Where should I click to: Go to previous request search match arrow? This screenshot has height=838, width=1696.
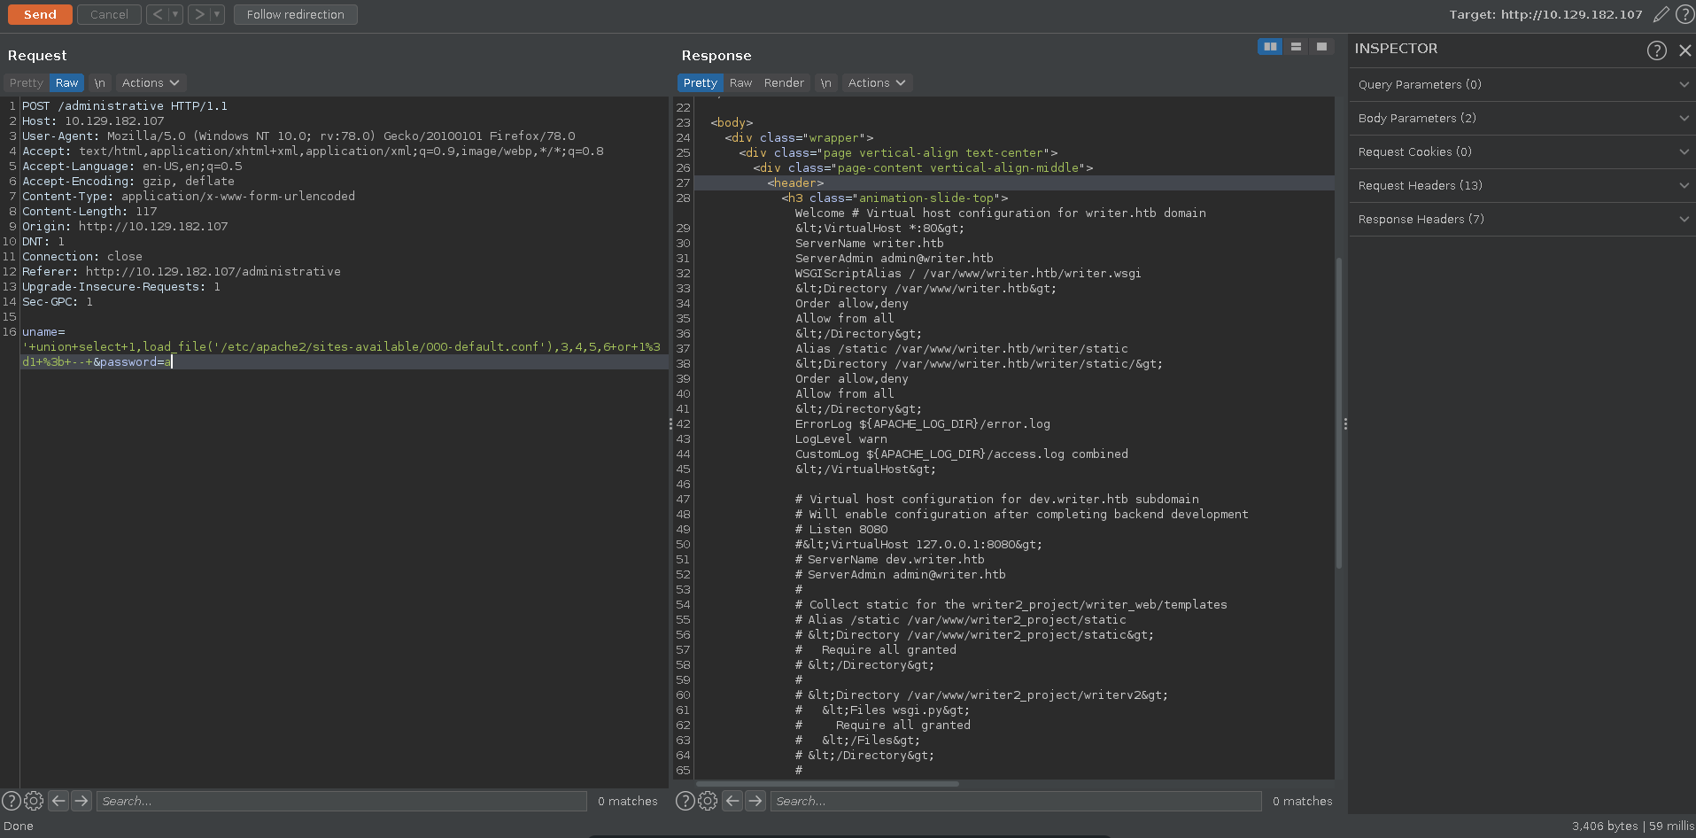coord(58,801)
